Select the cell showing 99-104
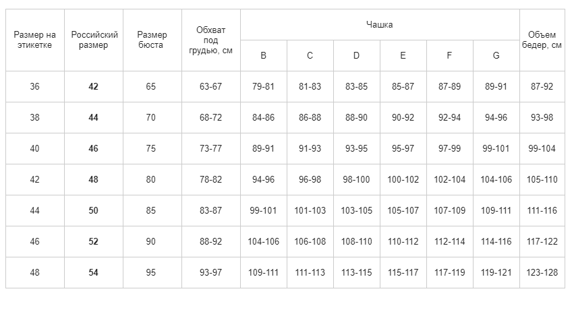Viewport: 572px width, 310px height. (x=542, y=149)
